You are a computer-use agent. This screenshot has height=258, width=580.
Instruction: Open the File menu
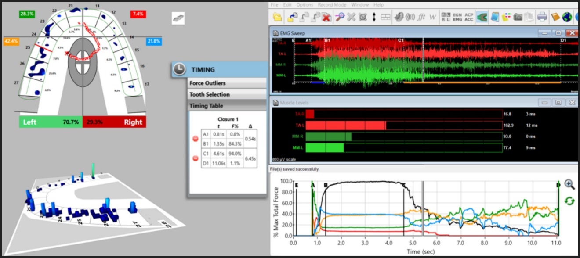pyautogui.click(x=275, y=5)
